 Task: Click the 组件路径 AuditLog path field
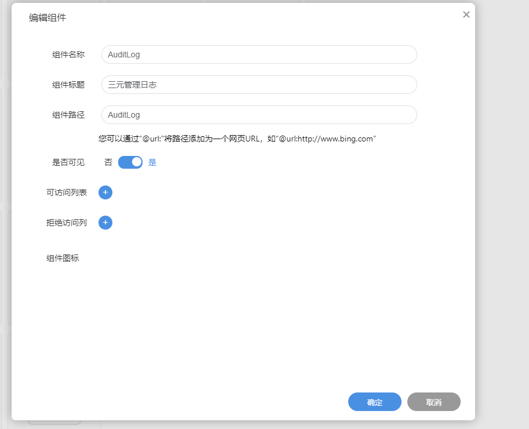pos(259,114)
